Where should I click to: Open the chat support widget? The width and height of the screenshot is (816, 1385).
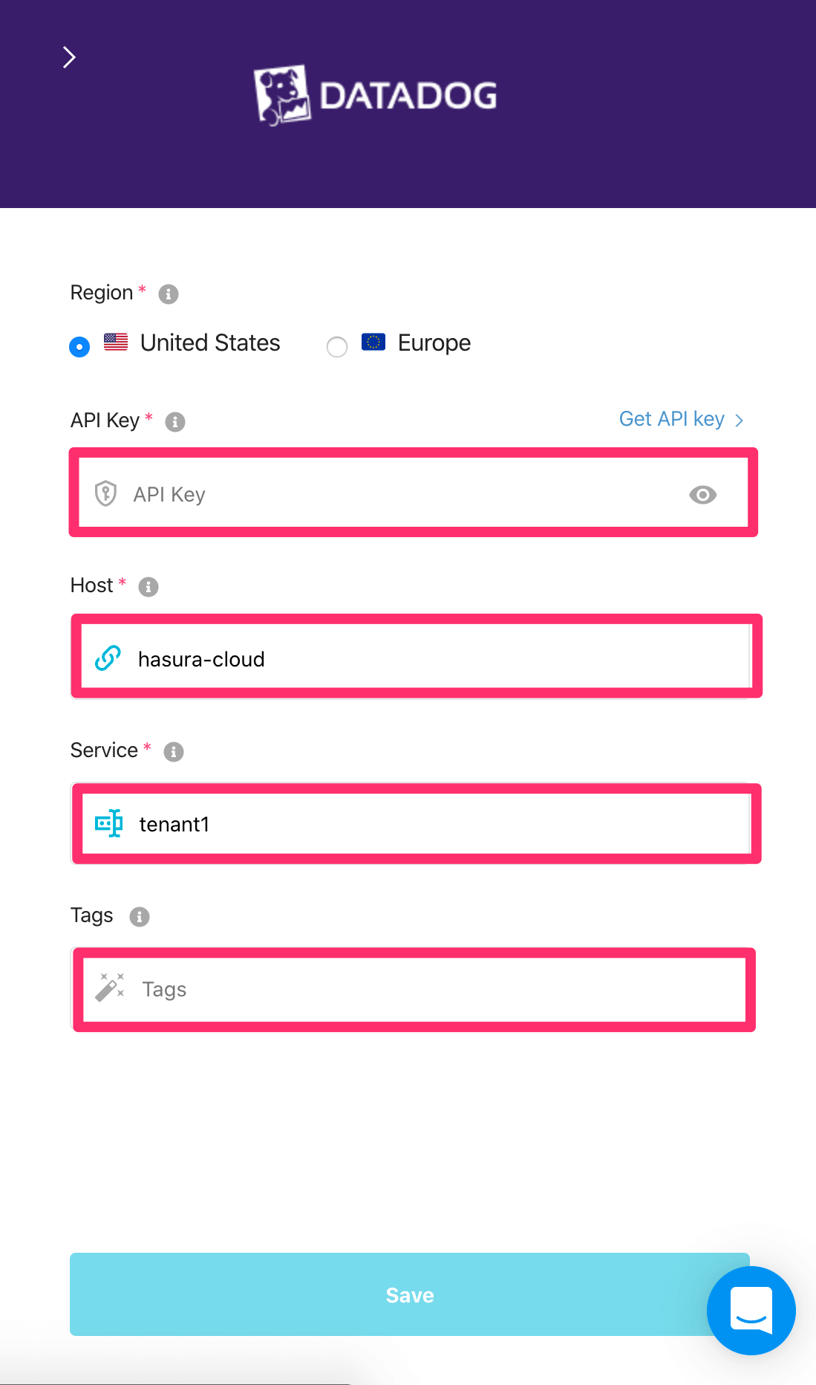(751, 1311)
